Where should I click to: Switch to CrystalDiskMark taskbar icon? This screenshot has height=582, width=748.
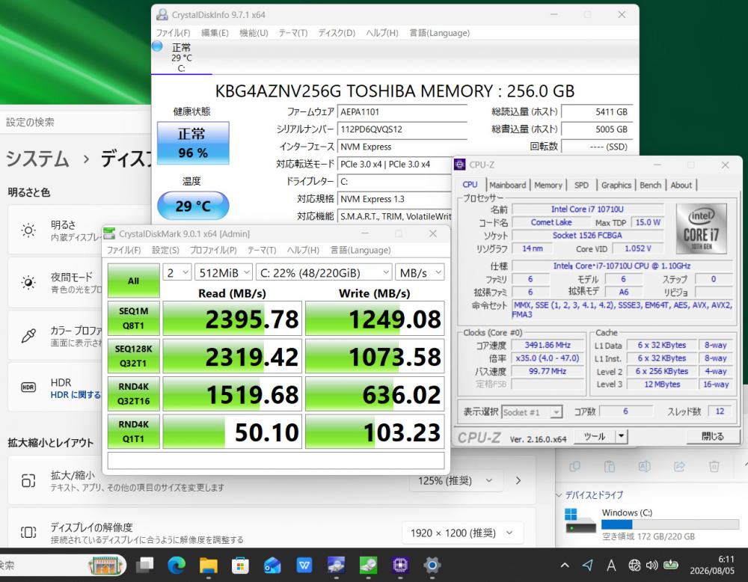(x=368, y=566)
